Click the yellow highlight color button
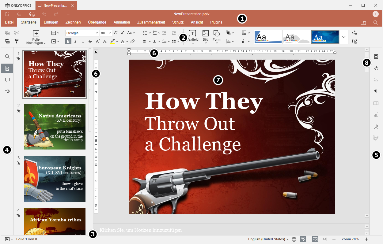 112,41
